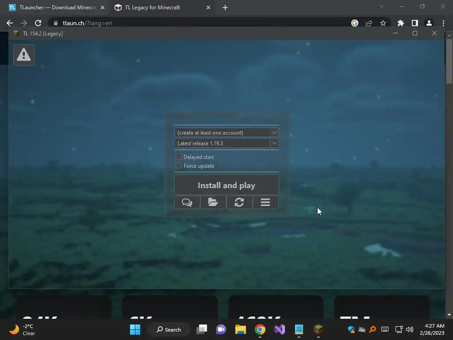Open Chrome profile icon
Screen dimensions: 453x340
click(x=429, y=23)
